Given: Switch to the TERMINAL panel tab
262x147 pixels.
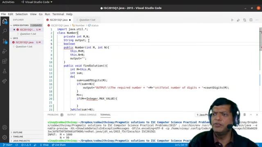Looking at the screenshot, I should [x=105, y=115].
